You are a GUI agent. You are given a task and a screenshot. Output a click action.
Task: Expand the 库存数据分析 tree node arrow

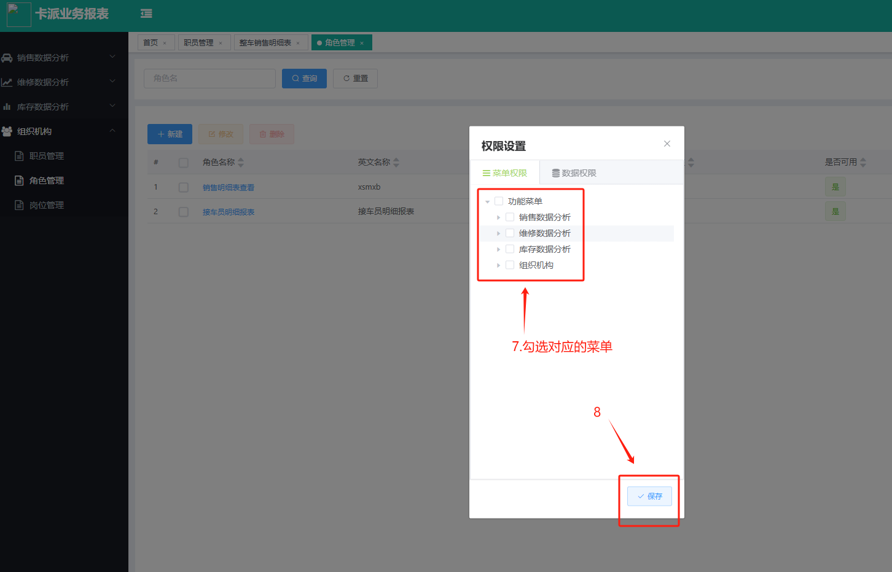click(498, 249)
